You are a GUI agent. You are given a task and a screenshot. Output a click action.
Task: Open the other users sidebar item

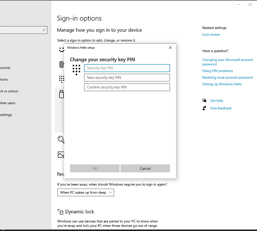coord(8,103)
